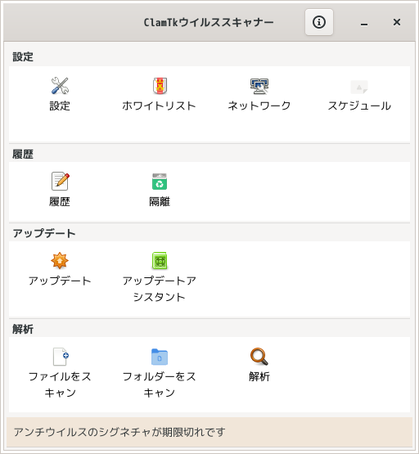Choose the ファイルをスキャン document icon
Image resolution: width=419 pixels, height=454 pixels.
61,357
